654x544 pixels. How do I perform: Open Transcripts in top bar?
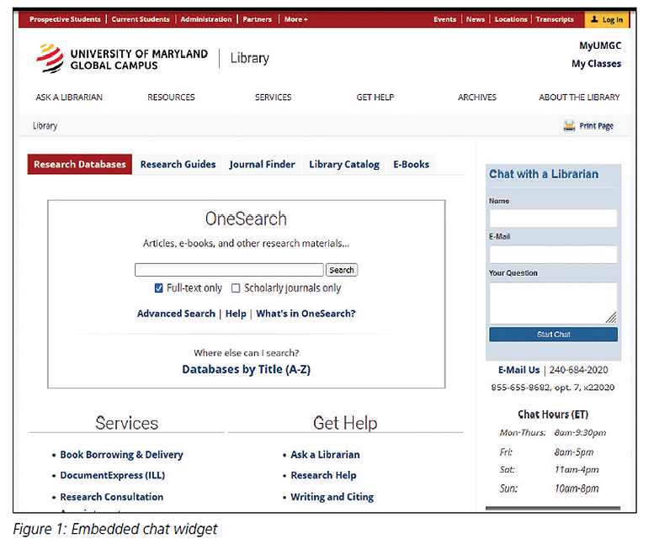pos(555,19)
